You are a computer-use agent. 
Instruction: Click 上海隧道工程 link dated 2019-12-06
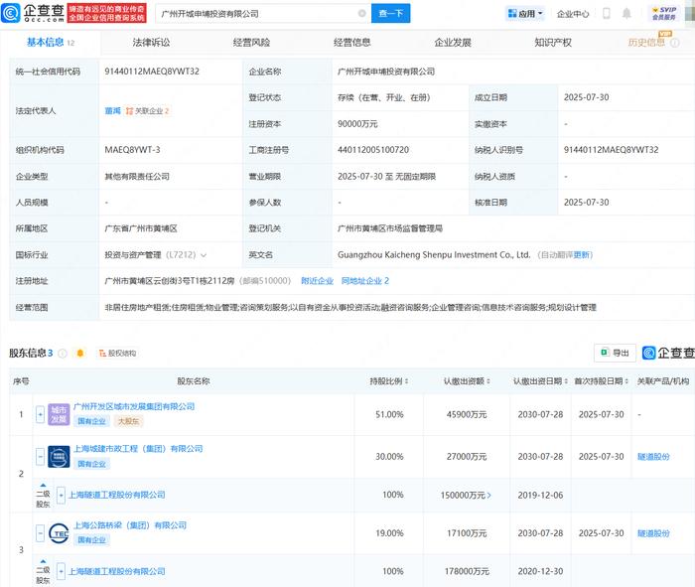(x=116, y=495)
